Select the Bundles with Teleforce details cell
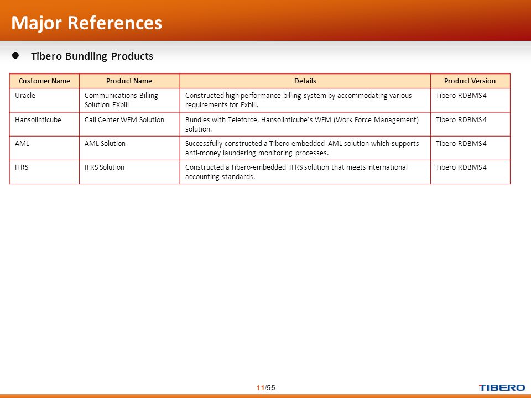Image resolution: width=531 pixels, height=398 pixels. (x=305, y=124)
